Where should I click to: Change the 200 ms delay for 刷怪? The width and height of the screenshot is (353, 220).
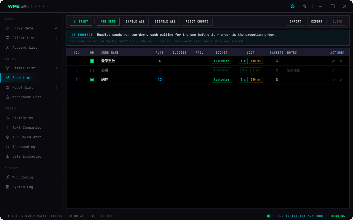(x=256, y=80)
